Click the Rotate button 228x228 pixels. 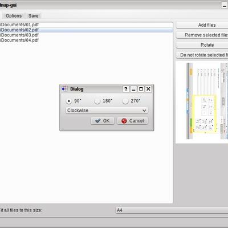202,45
